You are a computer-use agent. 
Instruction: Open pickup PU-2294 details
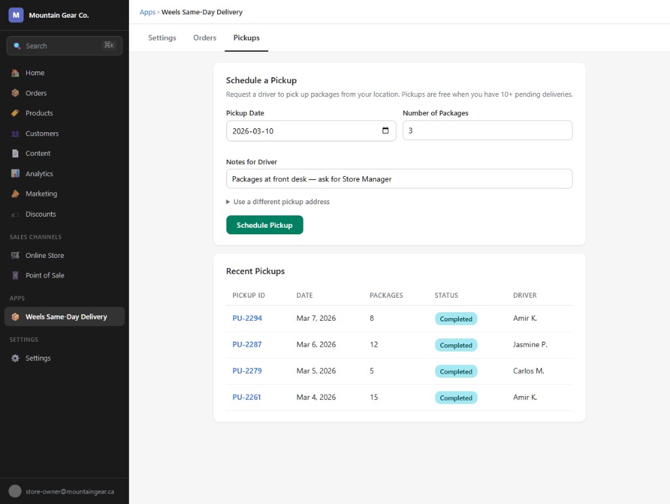click(x=247, y=318)
